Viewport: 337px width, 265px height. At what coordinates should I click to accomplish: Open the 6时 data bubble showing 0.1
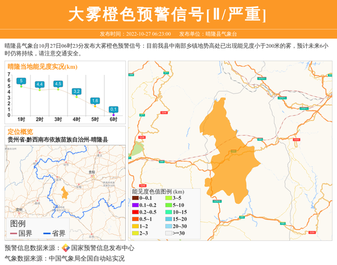(113, 110)
